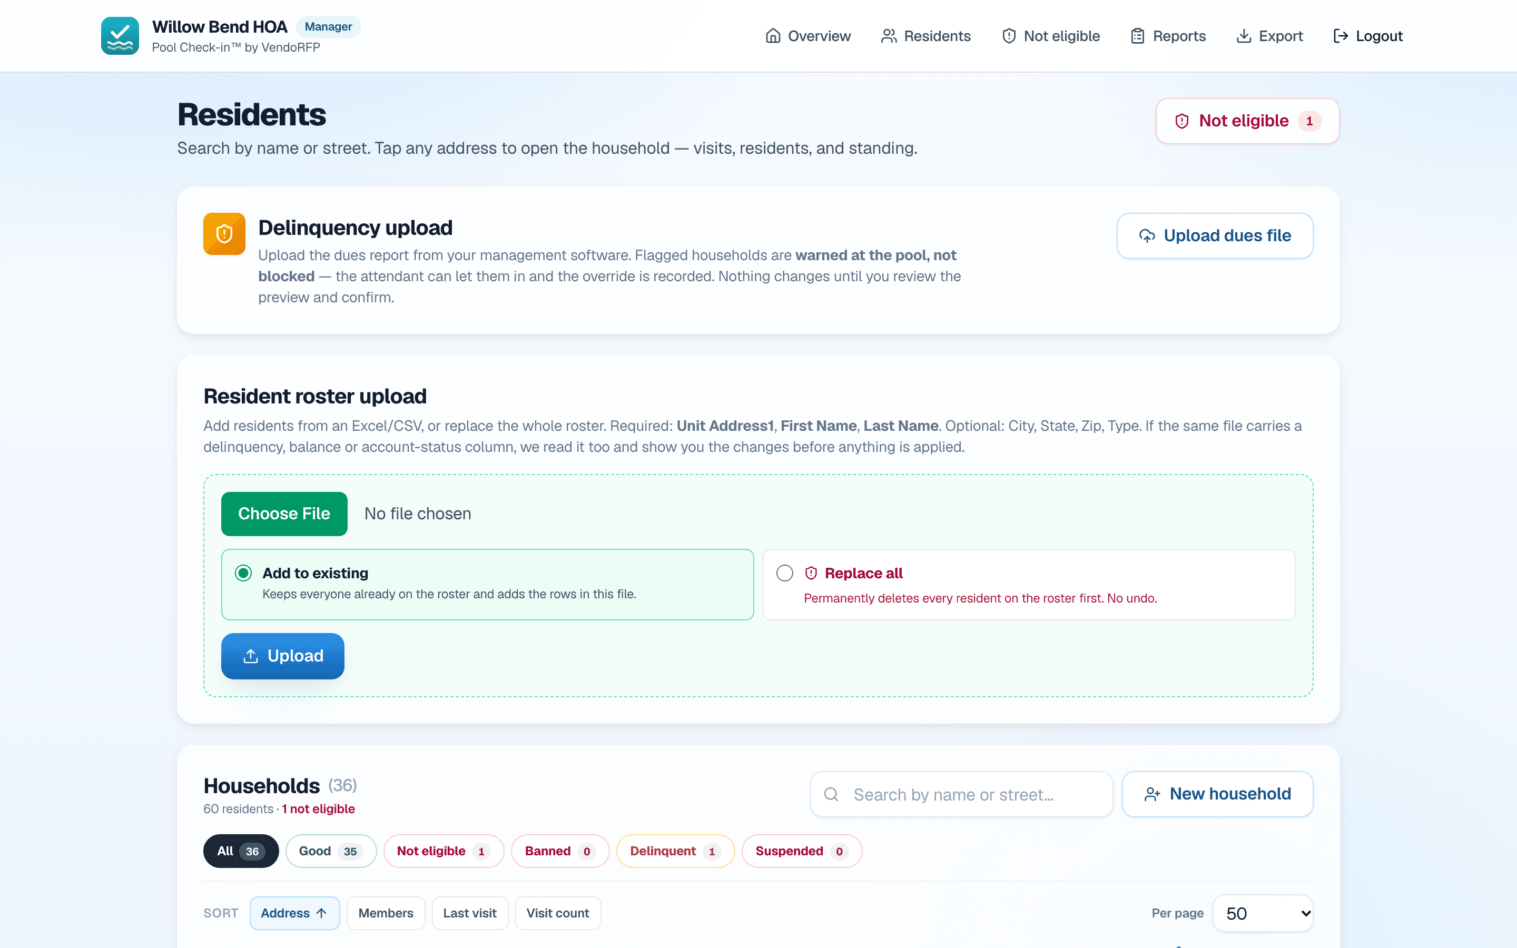Image resolution: width=1517 pixels, height=948 pixels.
Task: Click the Pool Check-in app logo
Action: click(x=120, y=36)
